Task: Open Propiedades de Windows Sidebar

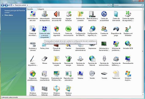Action: pyautogui.click(x=57, y=76)
